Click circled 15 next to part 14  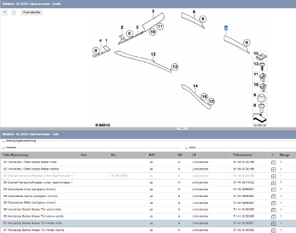pos(204,97)
